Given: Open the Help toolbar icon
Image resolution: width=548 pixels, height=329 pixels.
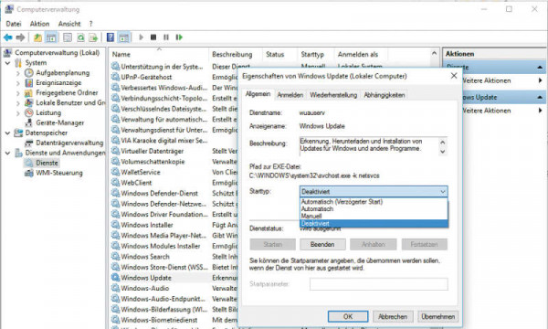Looking at the screenshot, I should click(111, 37).
